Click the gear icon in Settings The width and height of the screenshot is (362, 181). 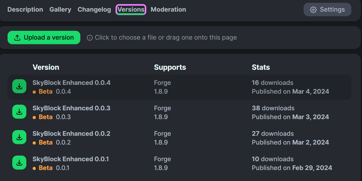tap(313, 10)
